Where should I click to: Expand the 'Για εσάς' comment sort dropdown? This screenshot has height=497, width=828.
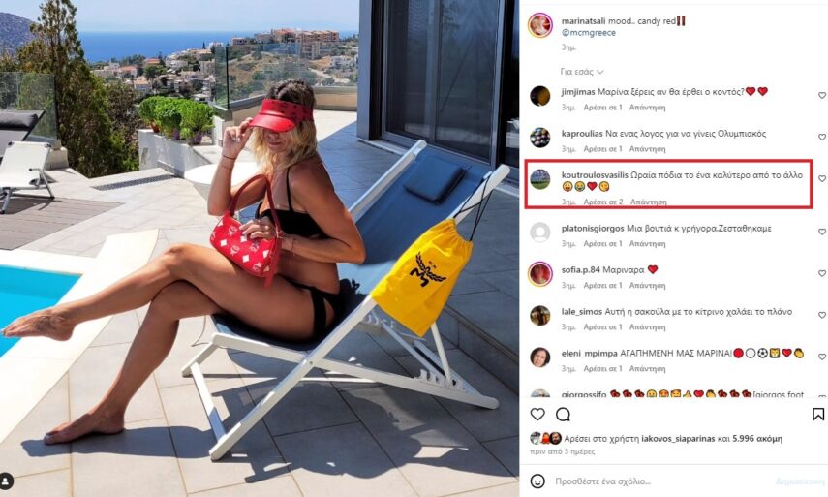click(x=582, y=72)
